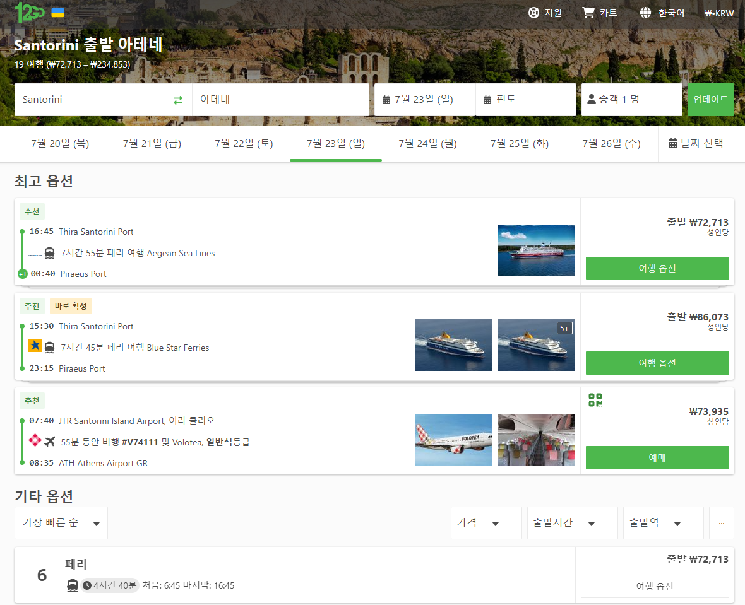
Task: Expand the 출발시간 filter dropdown
Action: point(572,523)
